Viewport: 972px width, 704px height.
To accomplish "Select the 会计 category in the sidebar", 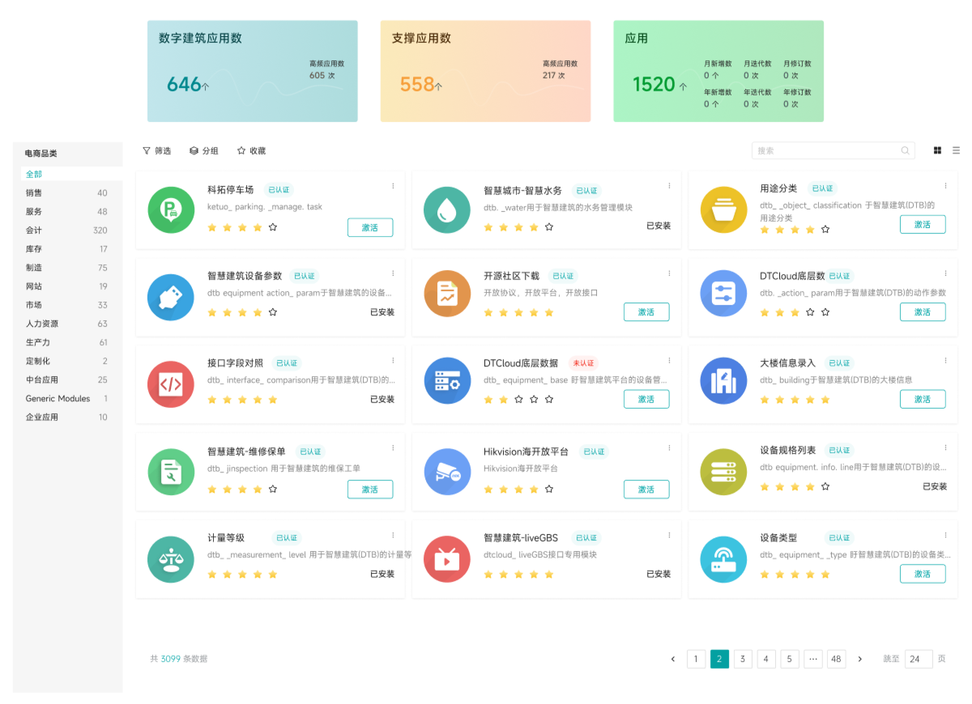I will pos(34,230).
